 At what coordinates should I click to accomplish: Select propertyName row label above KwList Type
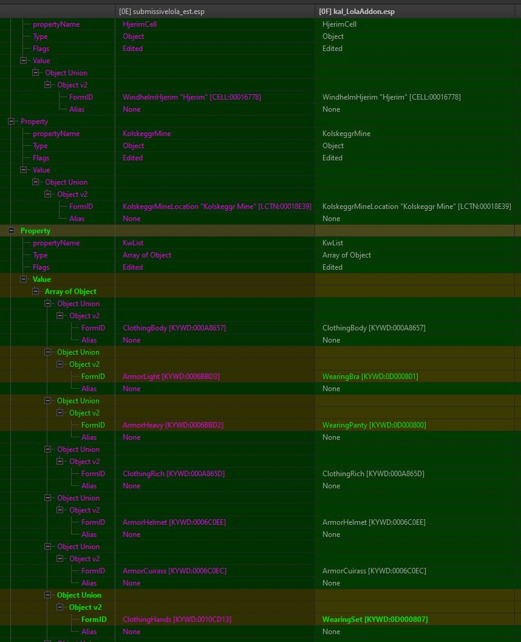(56, 243)
